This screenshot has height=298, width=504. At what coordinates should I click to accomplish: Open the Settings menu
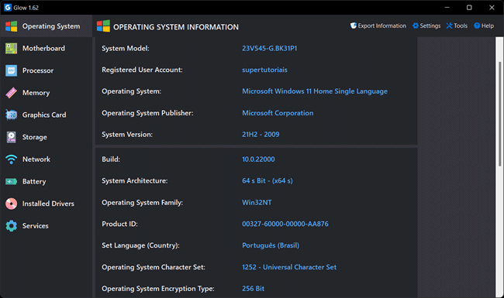pyautogui.click(x=426, y=26)
